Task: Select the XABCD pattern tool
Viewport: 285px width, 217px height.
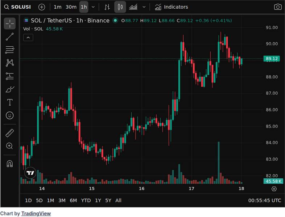Action: tap(10, 63)
